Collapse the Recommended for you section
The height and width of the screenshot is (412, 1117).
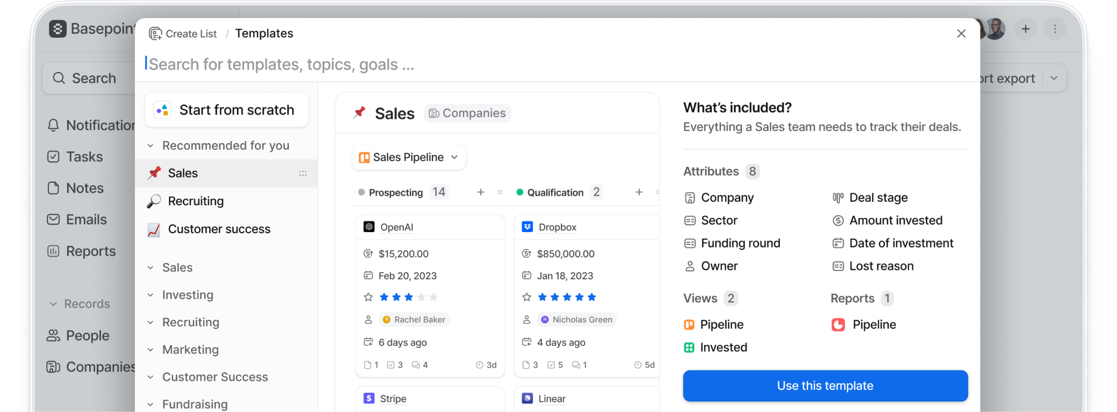150,146
